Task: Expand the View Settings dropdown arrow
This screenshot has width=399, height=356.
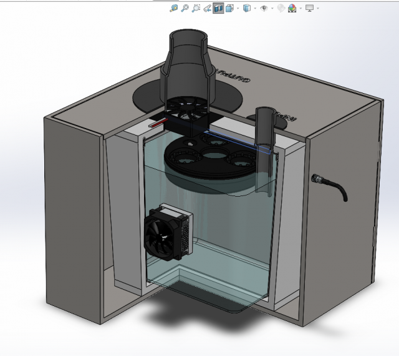Action: [317, 9]
